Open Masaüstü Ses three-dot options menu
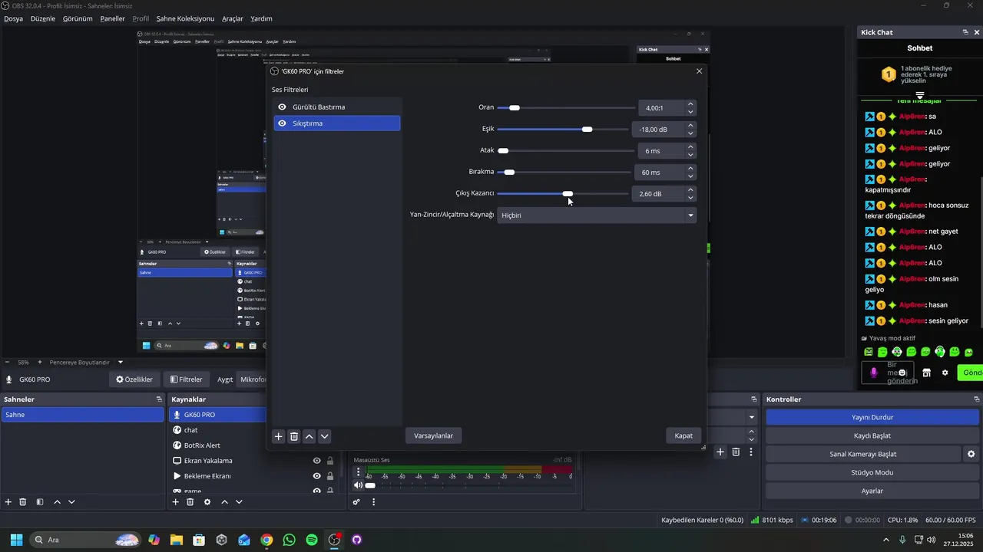The image size is (983, 552). coord(358,472)
